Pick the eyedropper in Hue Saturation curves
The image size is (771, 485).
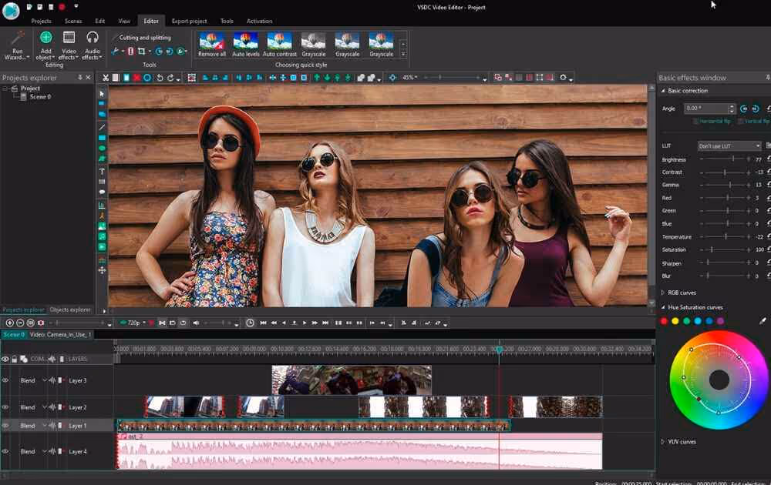click(x=763, y=321)
